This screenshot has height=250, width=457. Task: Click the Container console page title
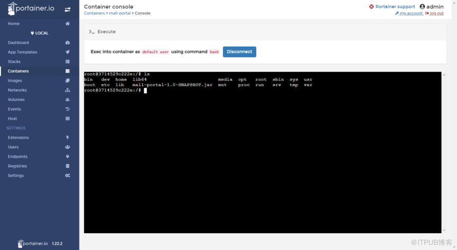tap(108, 7)
